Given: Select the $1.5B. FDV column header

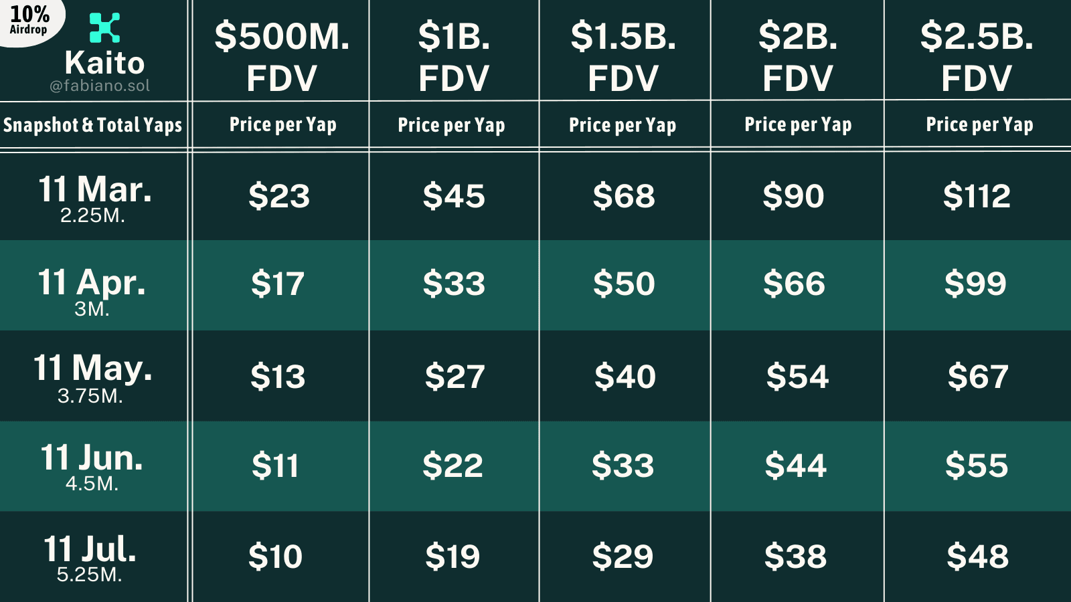Looking at the screenshot, I should pos(623,57).
